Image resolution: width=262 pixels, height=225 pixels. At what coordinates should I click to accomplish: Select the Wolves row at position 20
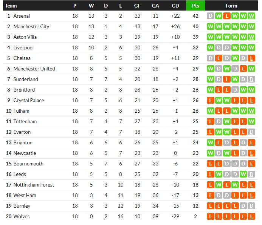click(x=21, y=217)
